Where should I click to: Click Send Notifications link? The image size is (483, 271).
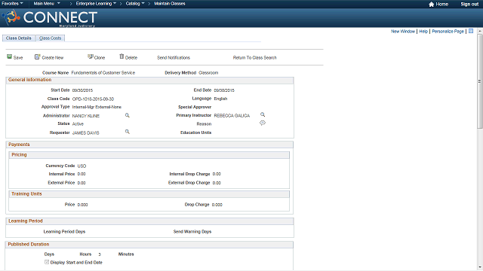tap(174, 58)
